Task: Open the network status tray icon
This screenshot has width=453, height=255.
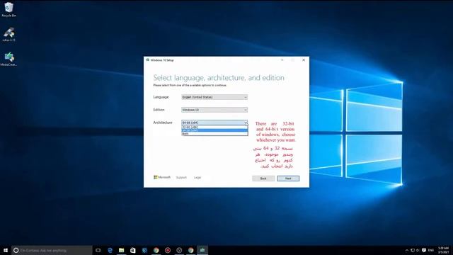Action: 413,250
